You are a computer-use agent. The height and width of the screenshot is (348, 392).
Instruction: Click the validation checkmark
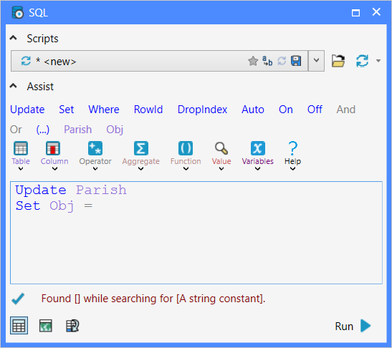pyautogui.click(x=18, y=299)
